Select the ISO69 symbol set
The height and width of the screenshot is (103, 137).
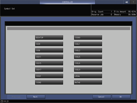88,37
